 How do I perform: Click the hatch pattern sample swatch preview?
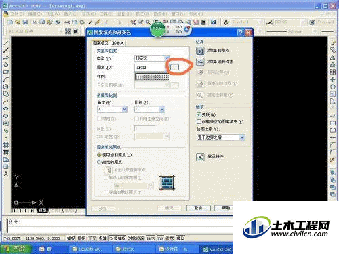152,77
